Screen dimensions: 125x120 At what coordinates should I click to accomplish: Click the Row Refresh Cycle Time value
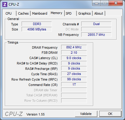coord(74,79)
